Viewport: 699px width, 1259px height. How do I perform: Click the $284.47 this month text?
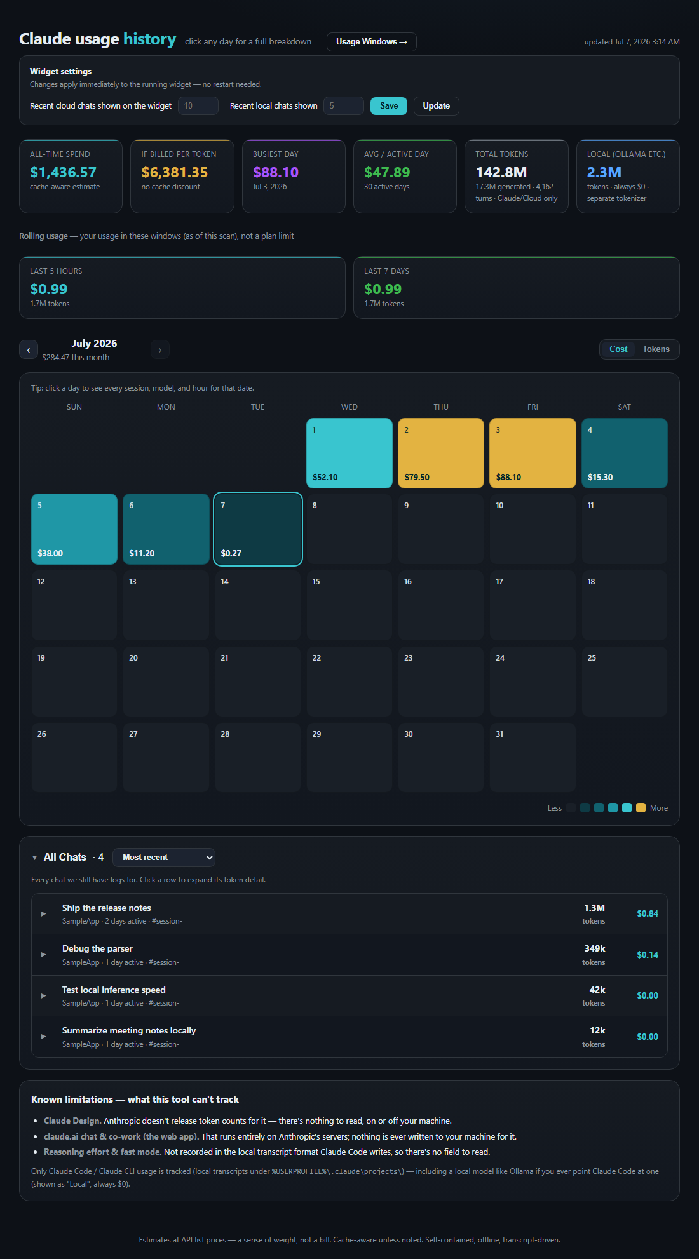tap(76, 358)
